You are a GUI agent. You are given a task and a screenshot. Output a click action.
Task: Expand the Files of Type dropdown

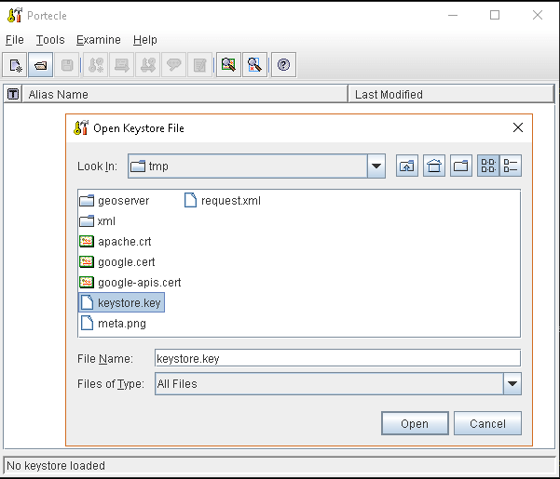pyautogui.click(x=512, y=383)
